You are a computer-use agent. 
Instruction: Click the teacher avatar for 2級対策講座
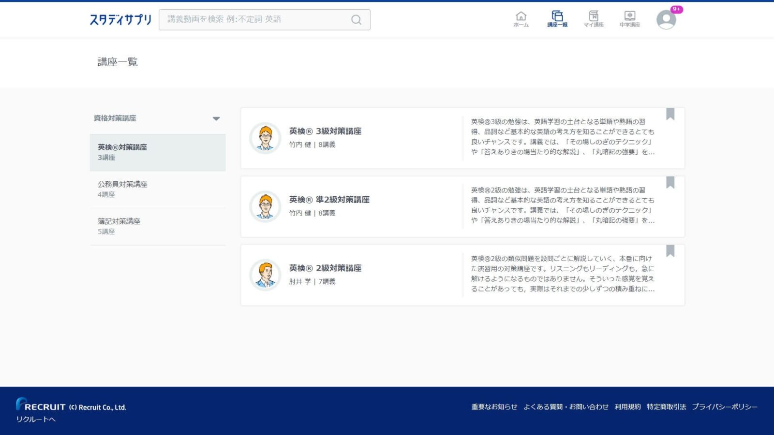(265, 275)
